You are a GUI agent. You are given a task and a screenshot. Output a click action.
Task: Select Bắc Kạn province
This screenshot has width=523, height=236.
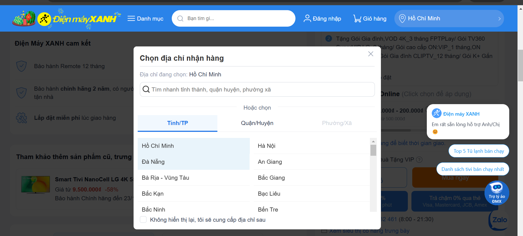(193, 194)
